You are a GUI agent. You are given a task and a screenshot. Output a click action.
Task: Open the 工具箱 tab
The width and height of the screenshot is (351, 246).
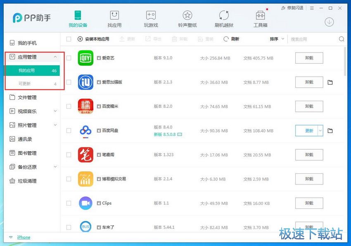coord(260,19)
